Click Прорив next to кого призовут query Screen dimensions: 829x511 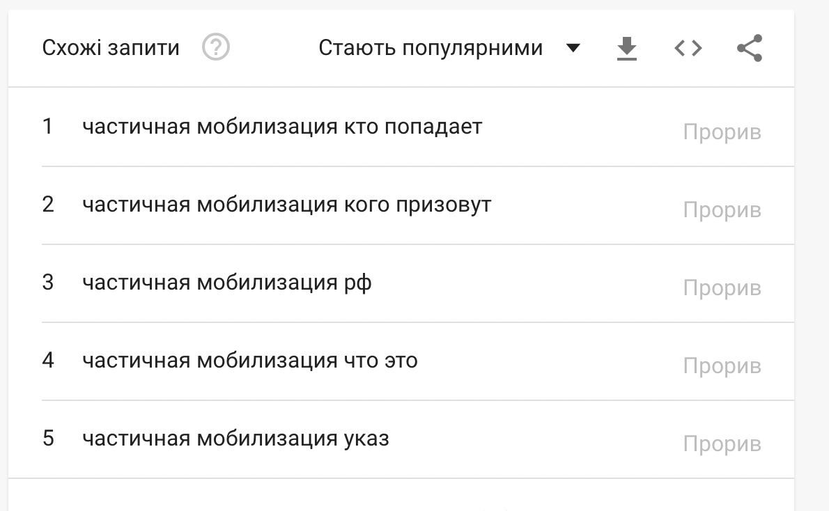(x=722, y=210)
